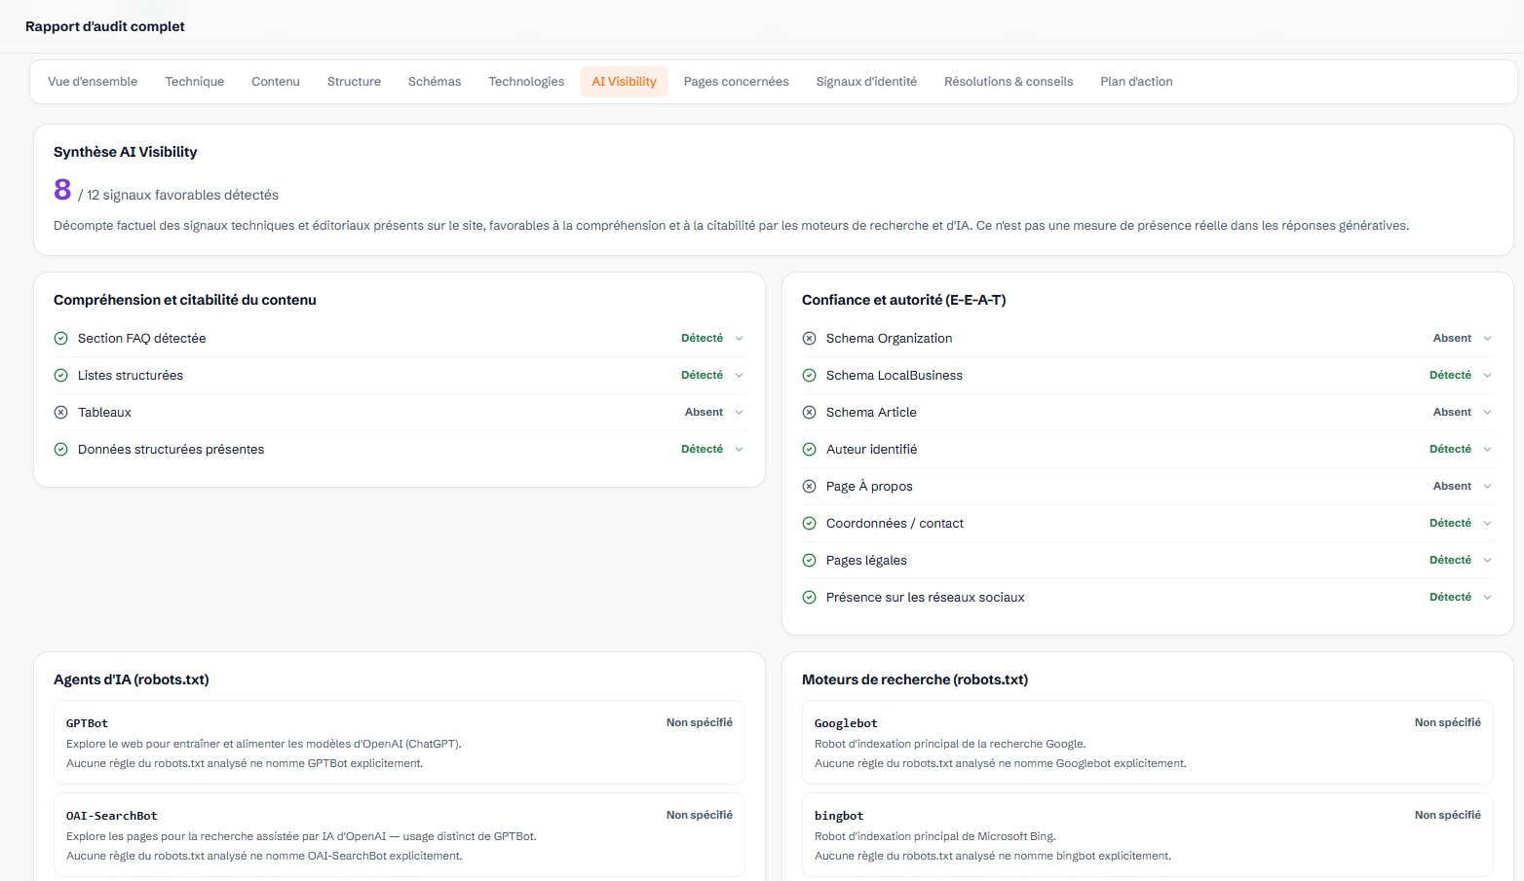Expand Données structurées présentes row chevron
The width and height of the screenshot is (1524, 881).
739,450
